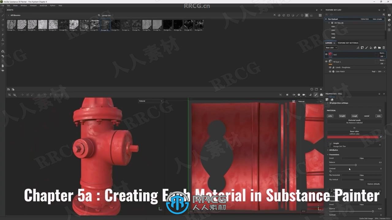Add a paint layer with the brush icon
392x220 pixels.
[367, 48]
